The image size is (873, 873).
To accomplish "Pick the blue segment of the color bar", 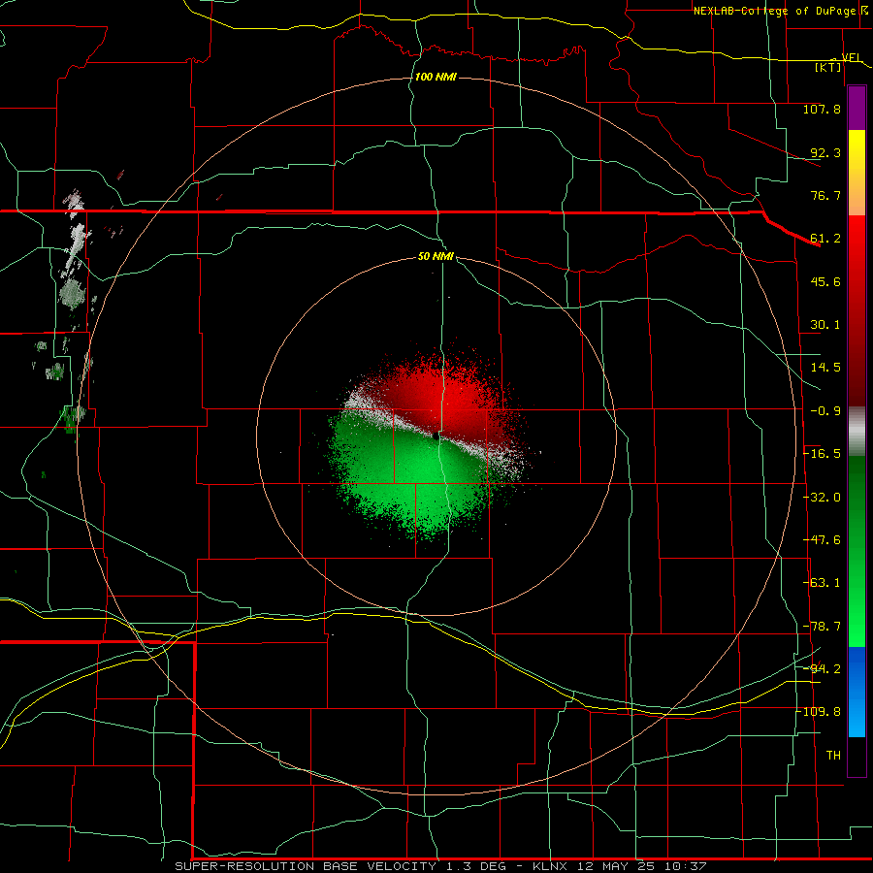I will [857, 692].
